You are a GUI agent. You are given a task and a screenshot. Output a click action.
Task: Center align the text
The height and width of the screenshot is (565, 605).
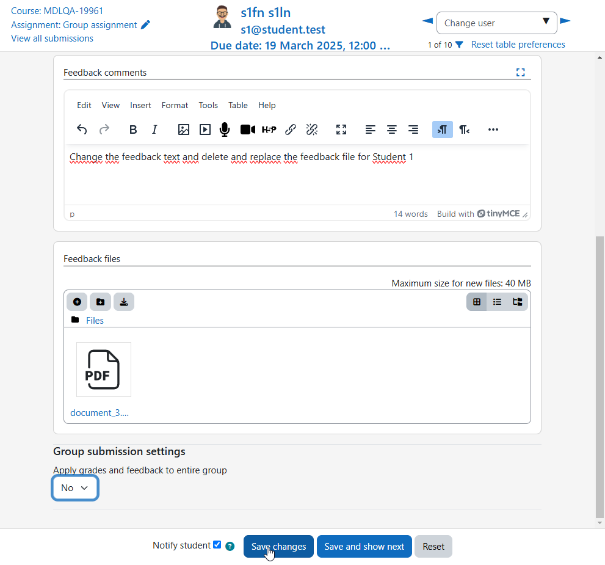391,129
